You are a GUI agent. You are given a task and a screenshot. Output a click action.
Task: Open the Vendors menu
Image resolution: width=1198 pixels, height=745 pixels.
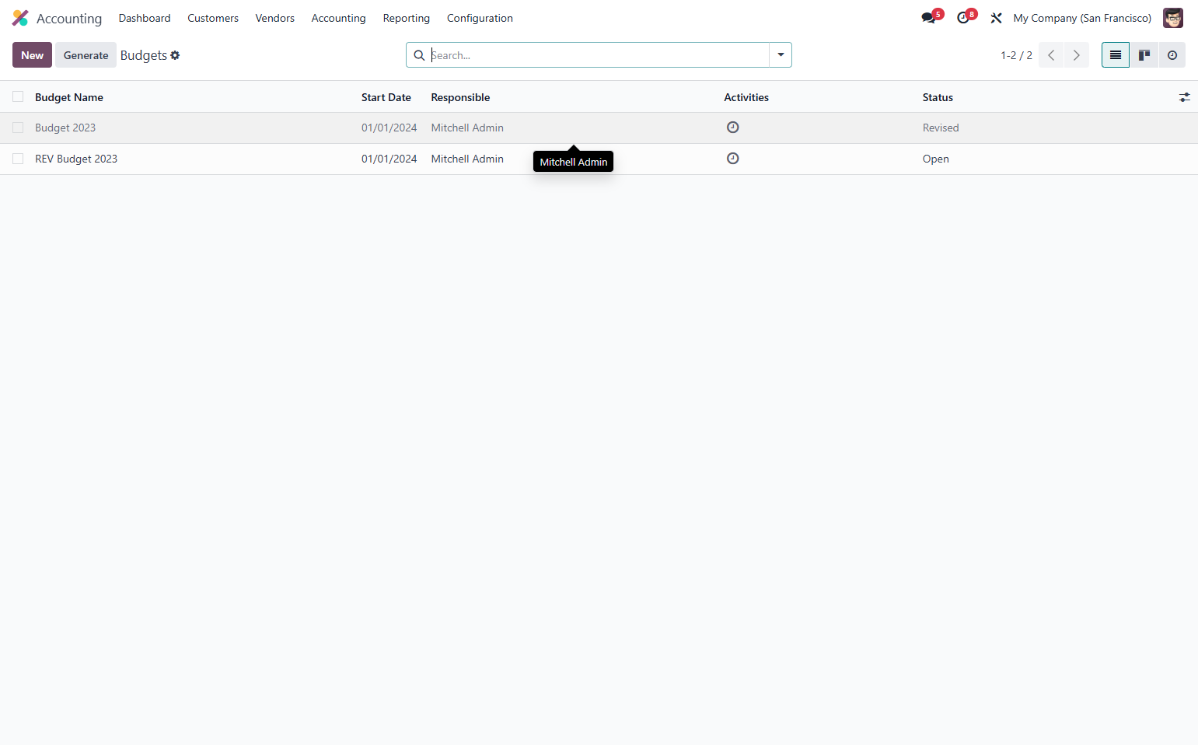coord(275,18)
